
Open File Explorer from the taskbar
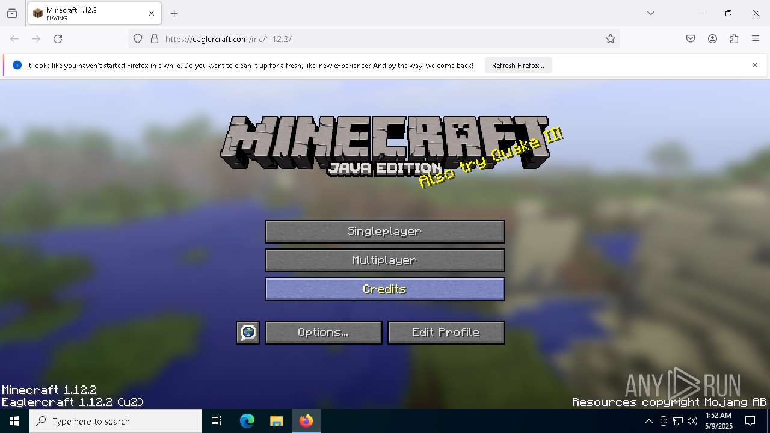click(x=276, y=421)
